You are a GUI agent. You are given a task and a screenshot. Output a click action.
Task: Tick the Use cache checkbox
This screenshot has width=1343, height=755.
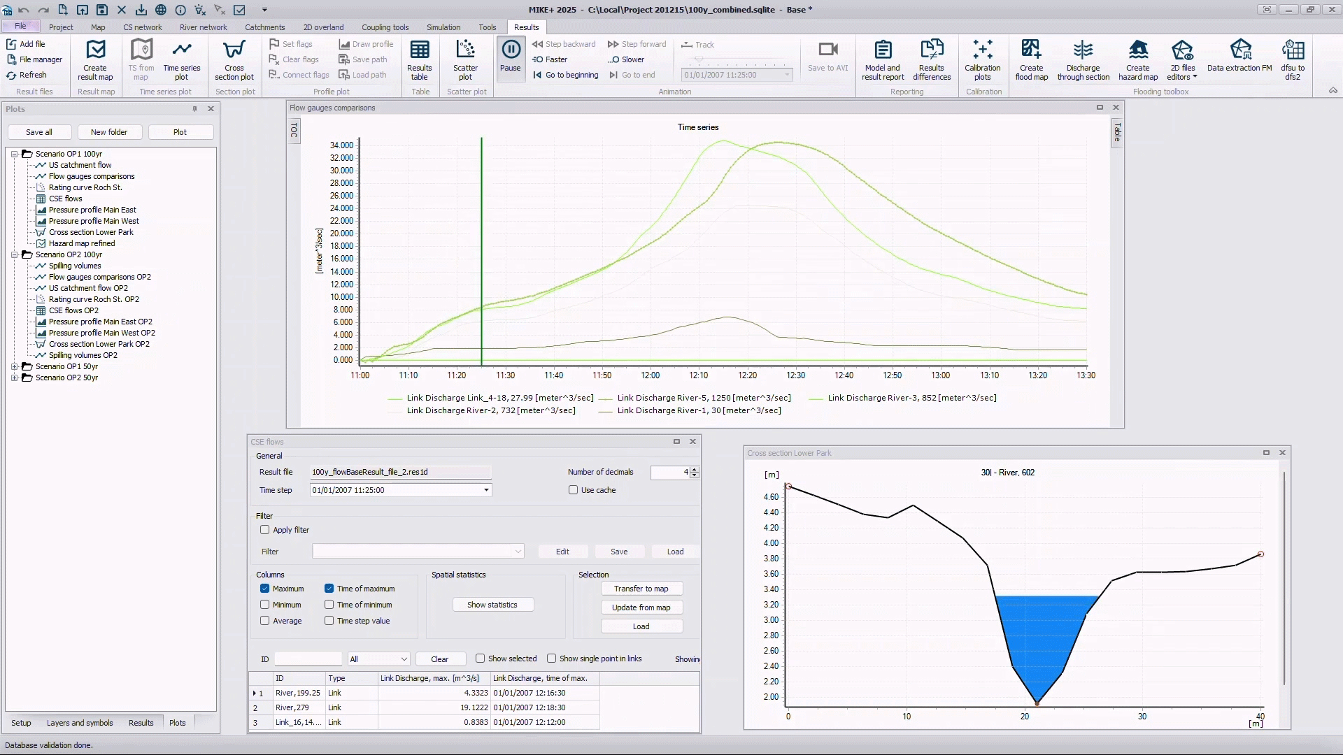[574, 490]
